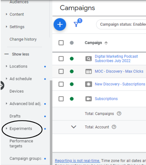Click the search campaign type icon
This screenshot has width=146, height=165.
click(89, 59)
